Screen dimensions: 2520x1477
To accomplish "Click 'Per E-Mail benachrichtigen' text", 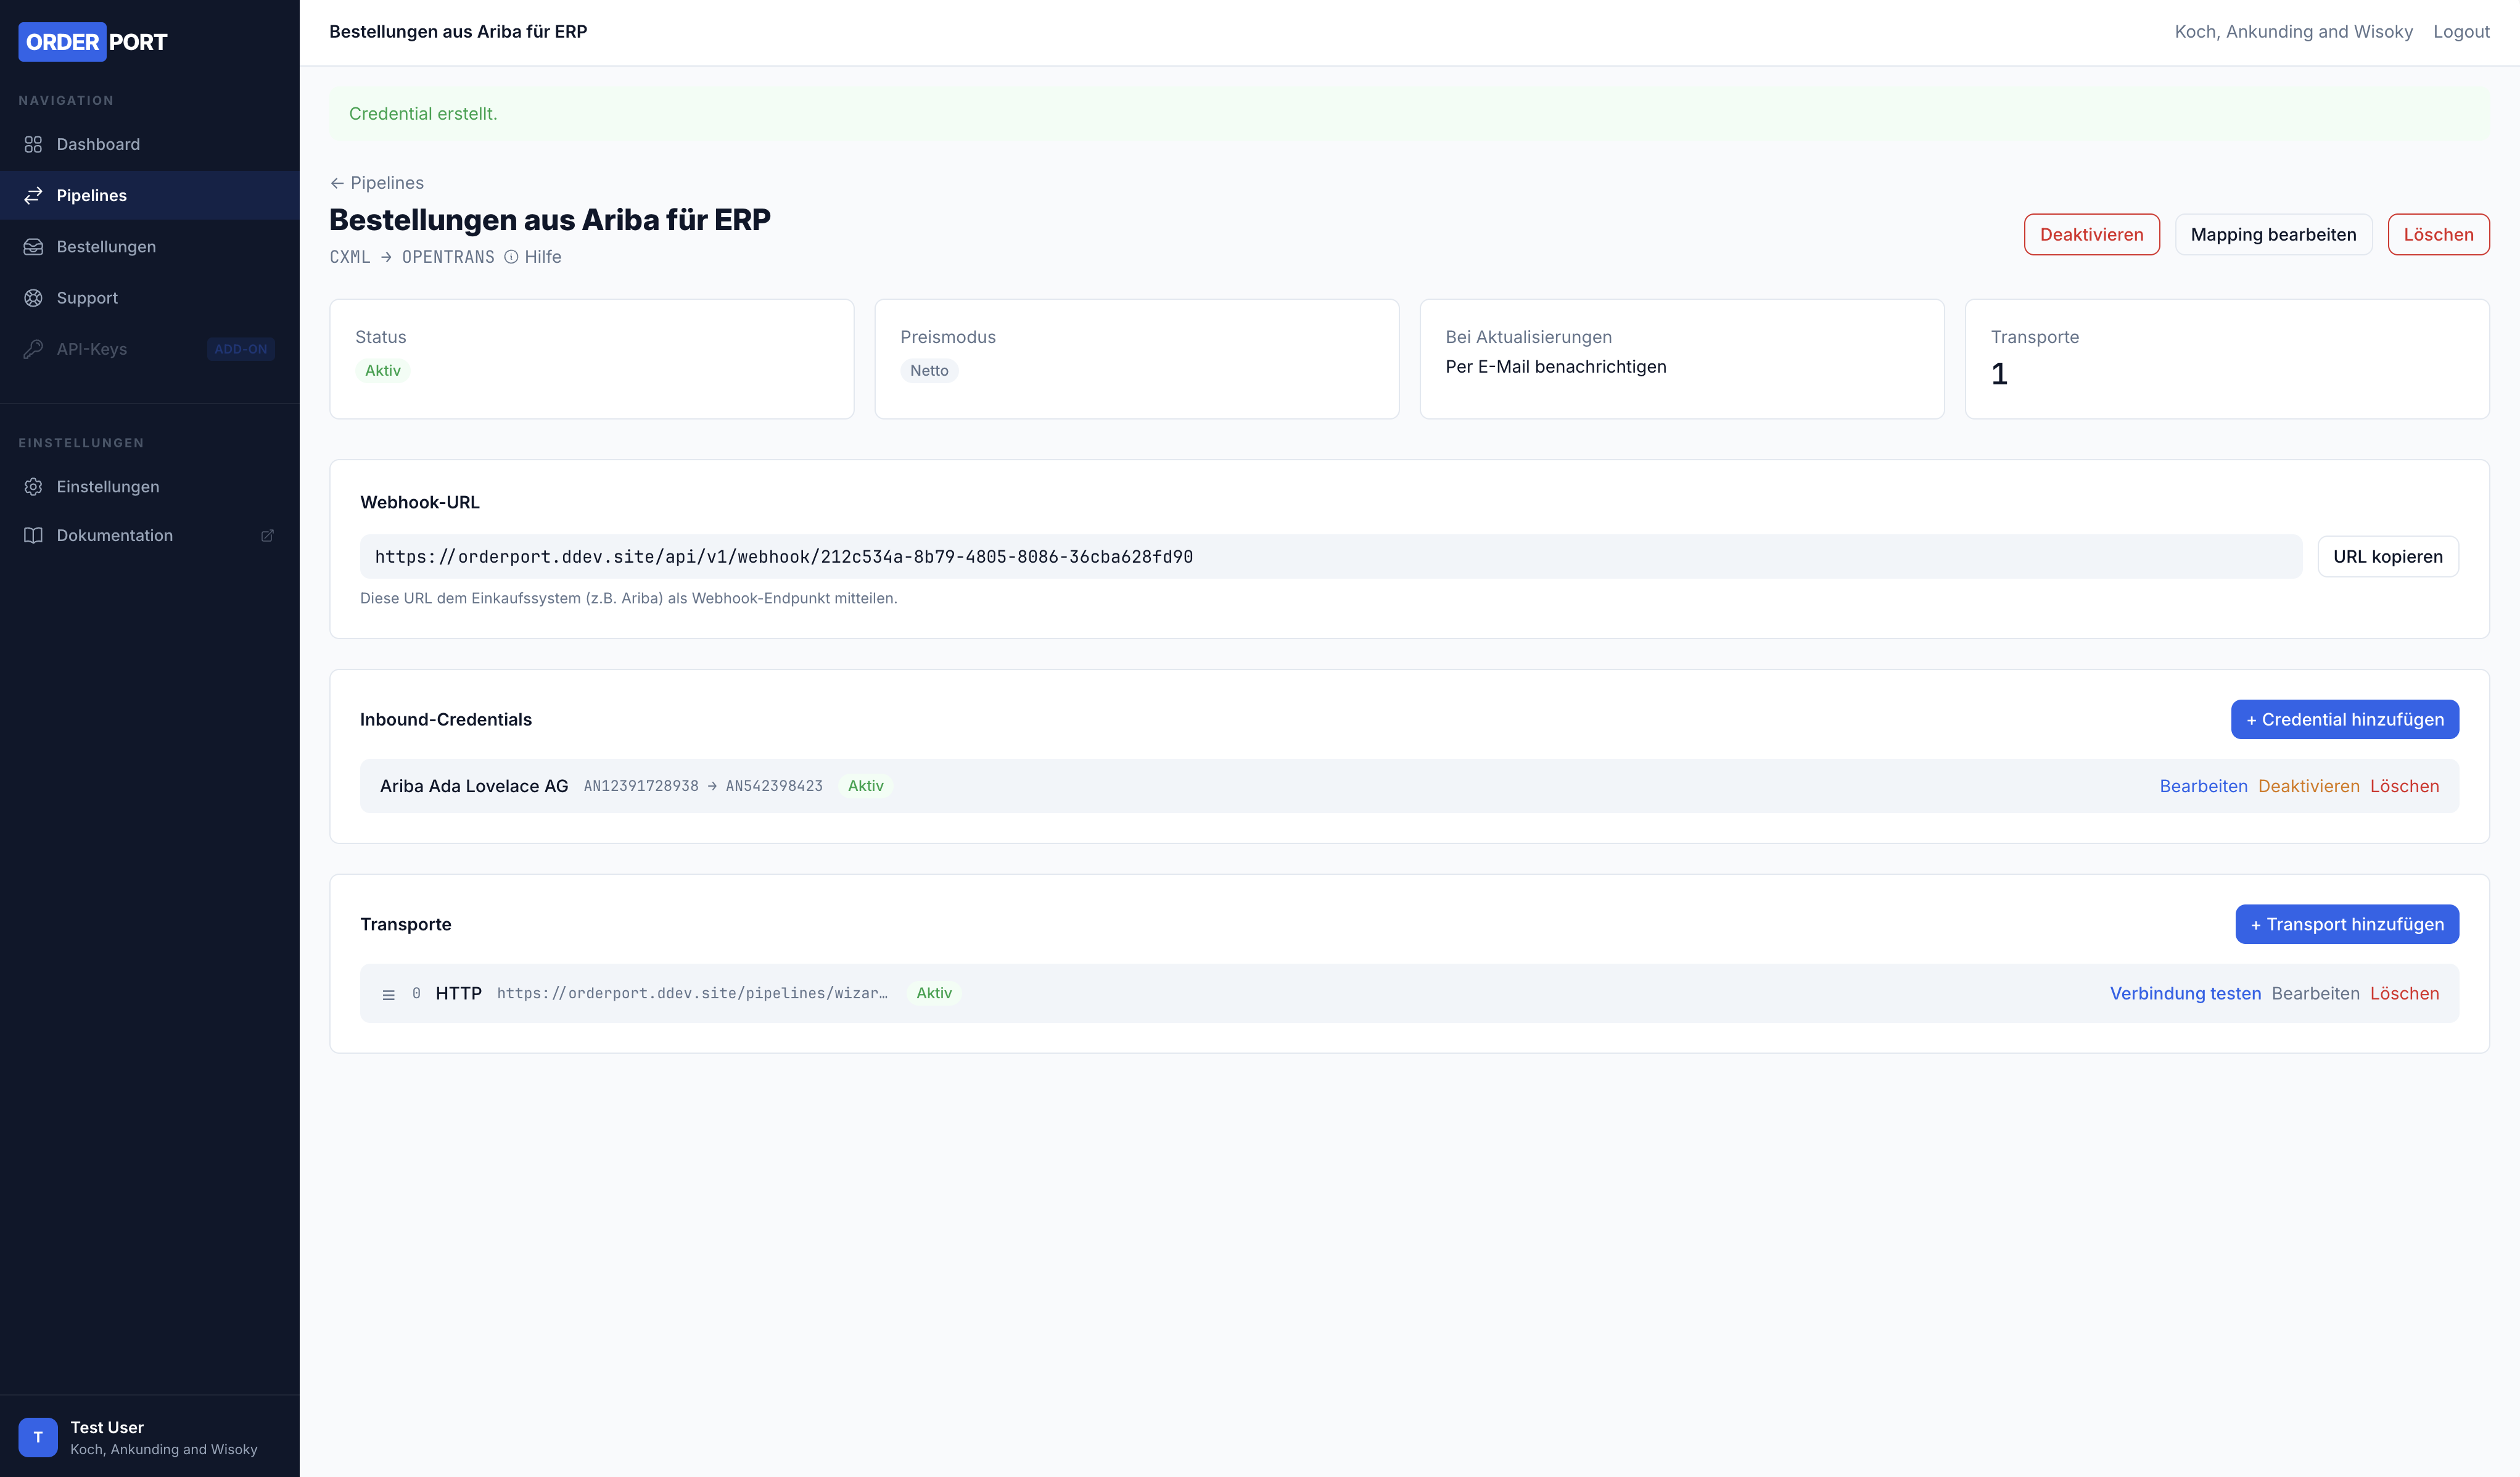I will [1555, 366].
